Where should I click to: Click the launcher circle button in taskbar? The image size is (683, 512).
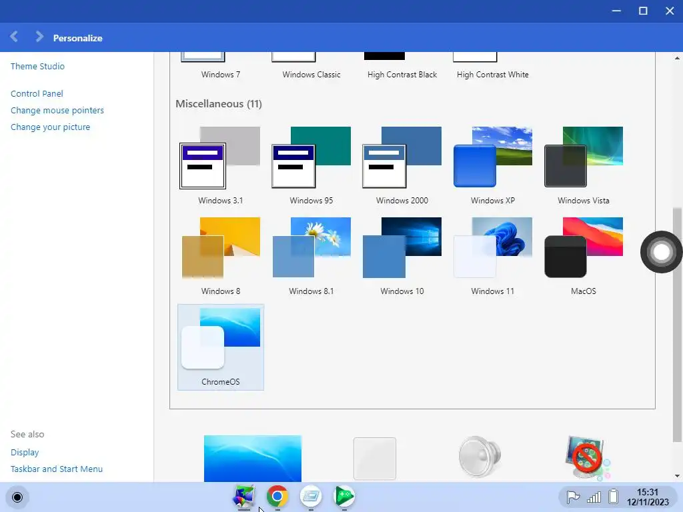point(17,497)
